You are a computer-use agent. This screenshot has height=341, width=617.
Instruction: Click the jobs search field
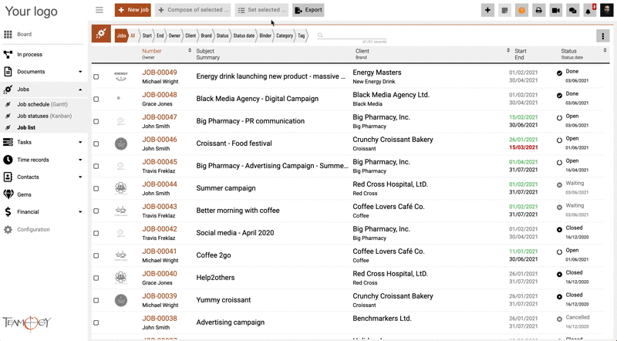click(352, 35)
